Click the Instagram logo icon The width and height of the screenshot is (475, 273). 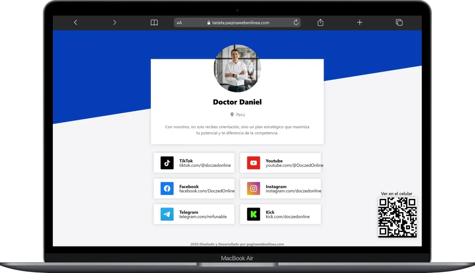[x=253, y=188]
